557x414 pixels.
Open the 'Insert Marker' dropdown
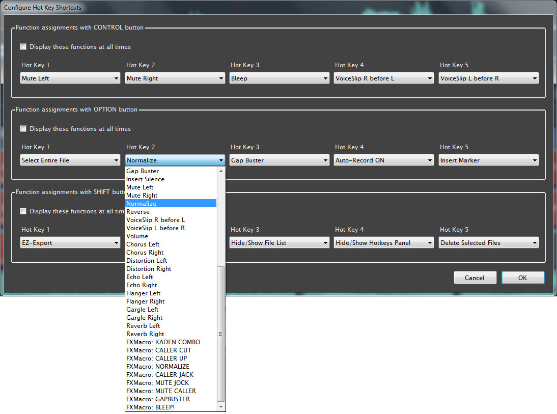[x=488, y=160]
